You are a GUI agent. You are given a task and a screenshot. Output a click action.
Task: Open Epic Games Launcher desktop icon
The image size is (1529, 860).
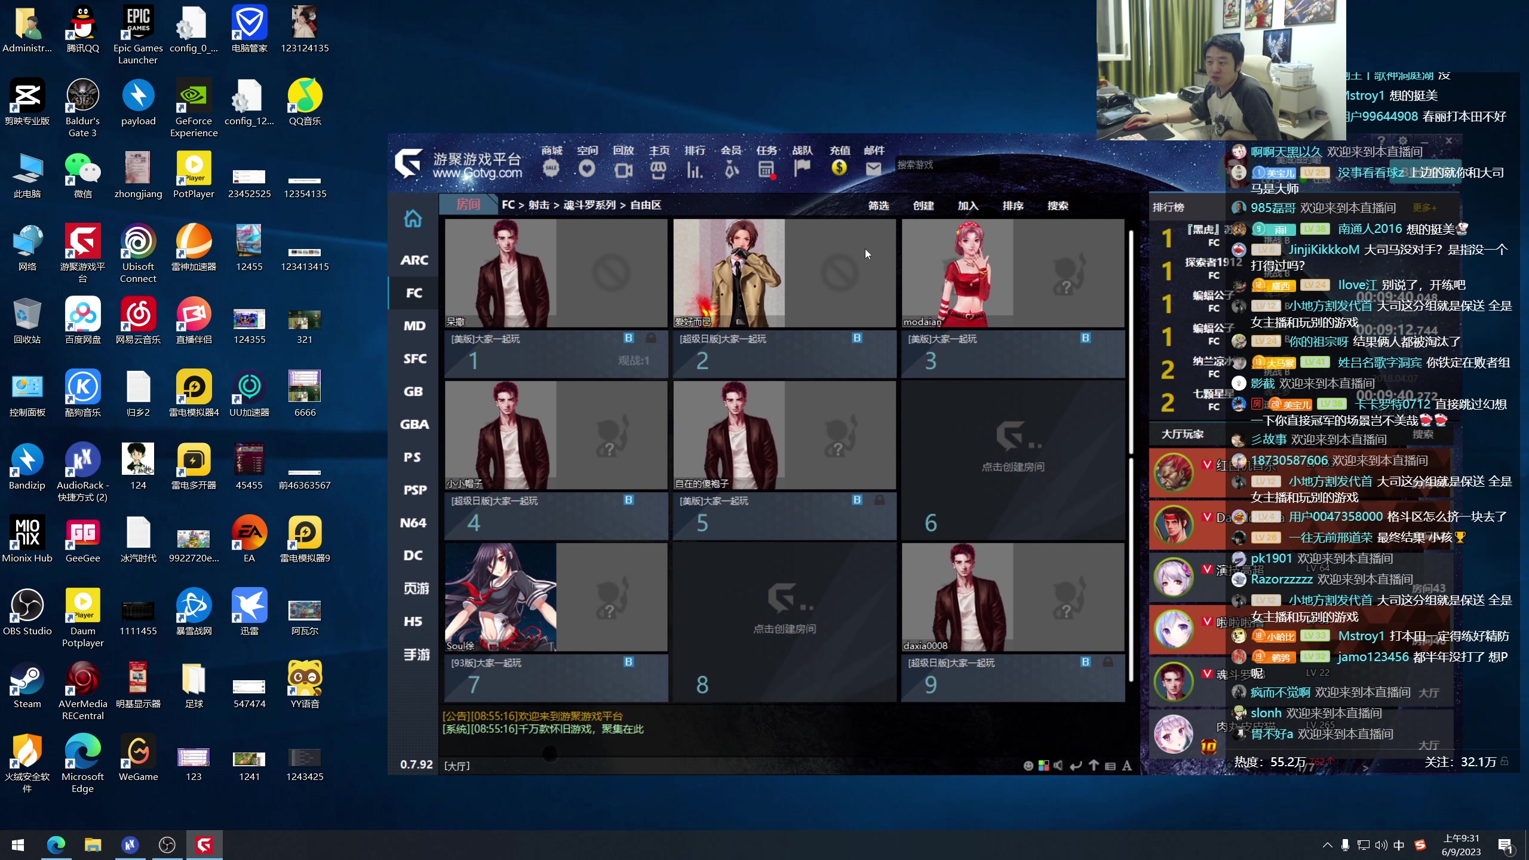[x=138, y=35]
